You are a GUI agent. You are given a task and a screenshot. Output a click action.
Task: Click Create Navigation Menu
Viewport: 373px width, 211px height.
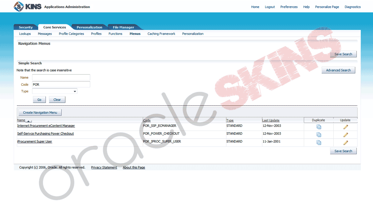click(40, 113)
